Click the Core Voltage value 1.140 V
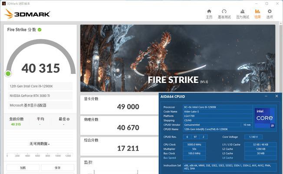283x174 pixels. pos(253,137)
